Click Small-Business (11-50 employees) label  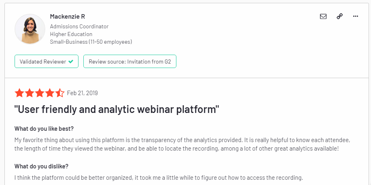(x=91, y=42)
